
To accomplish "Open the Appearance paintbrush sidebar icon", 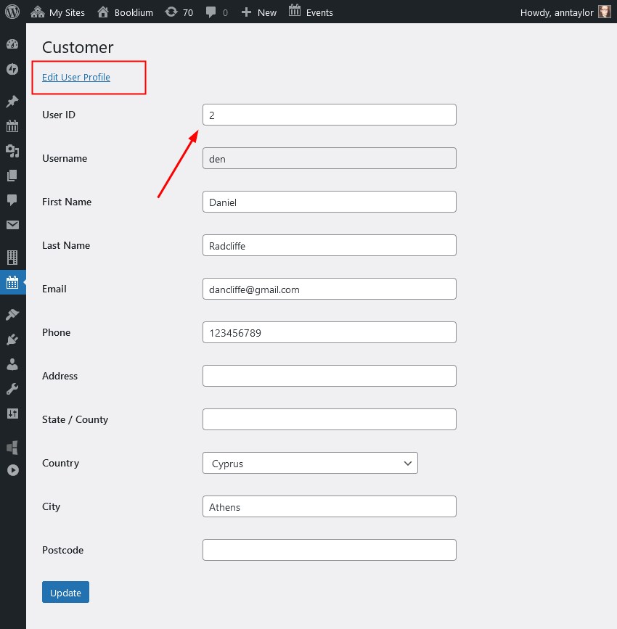I will pyautogui.click(x=12, y=315).
